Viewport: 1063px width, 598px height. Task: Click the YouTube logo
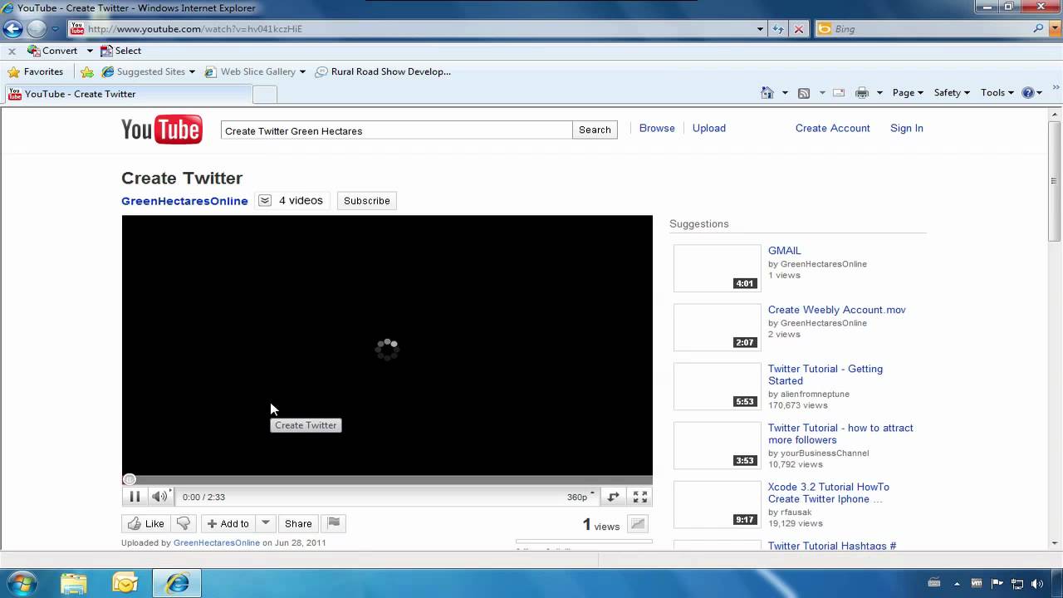162,130
